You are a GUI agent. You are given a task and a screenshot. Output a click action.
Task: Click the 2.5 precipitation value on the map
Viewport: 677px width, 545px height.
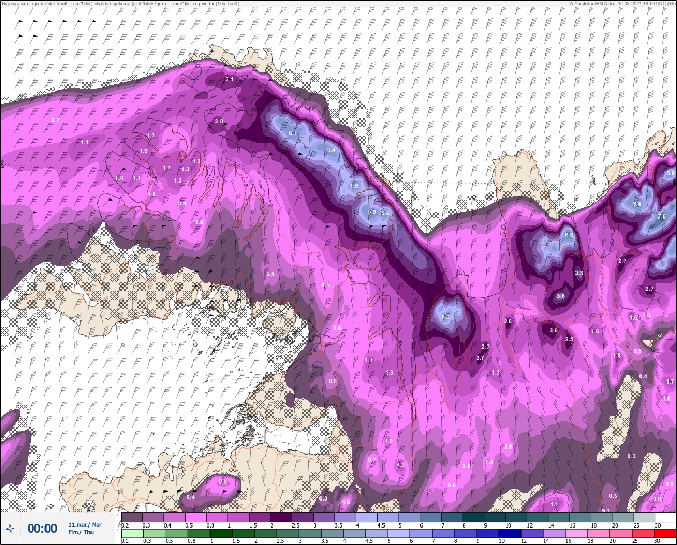point(569,339)
